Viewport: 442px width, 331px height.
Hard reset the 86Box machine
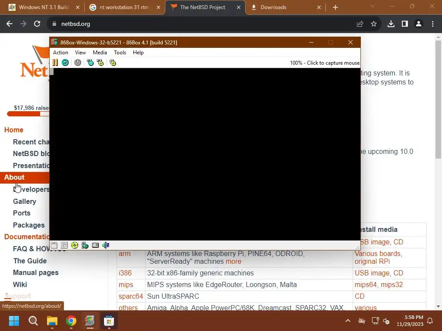(x=65, y=62)
